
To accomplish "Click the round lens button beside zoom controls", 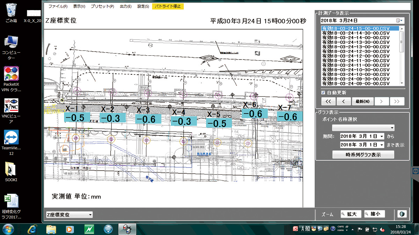I will point(401,214).
